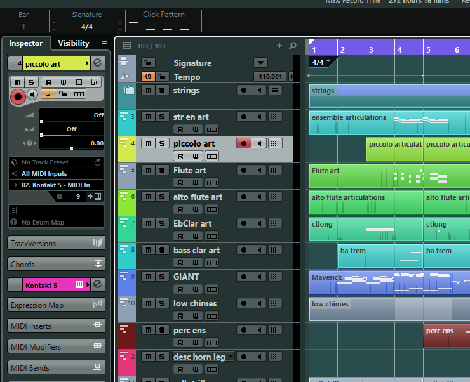Open the No Drum Map selector
This screenshot has height=382, width=470.
click(56, 223)
